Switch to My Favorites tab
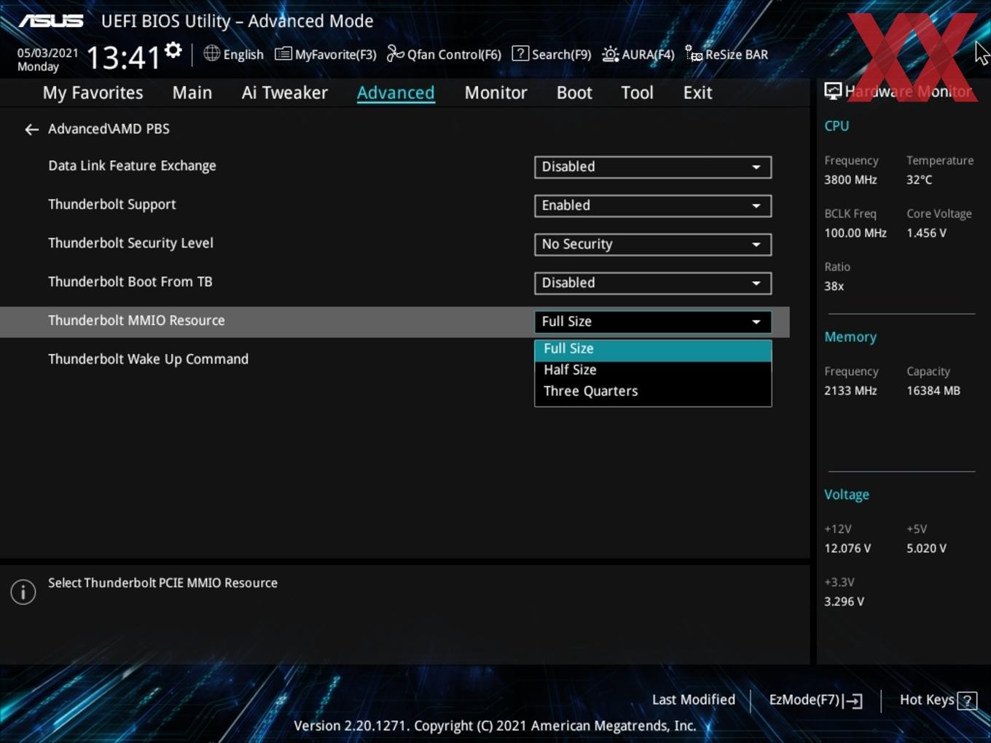The width and height of the screenshot is (991, 743). 93,93
